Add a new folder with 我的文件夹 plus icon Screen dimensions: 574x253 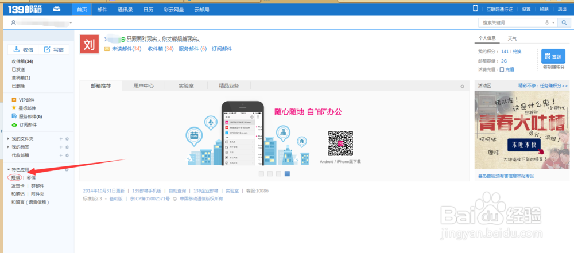61,139
